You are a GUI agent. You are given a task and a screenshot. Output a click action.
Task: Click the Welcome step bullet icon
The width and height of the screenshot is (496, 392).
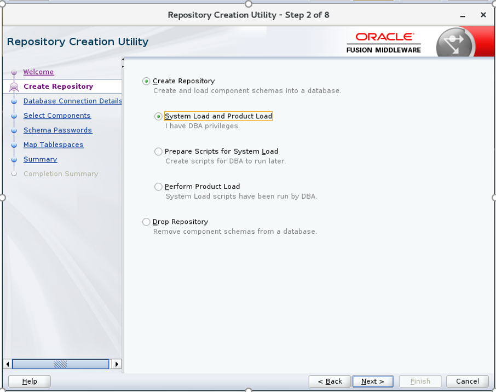14,72
